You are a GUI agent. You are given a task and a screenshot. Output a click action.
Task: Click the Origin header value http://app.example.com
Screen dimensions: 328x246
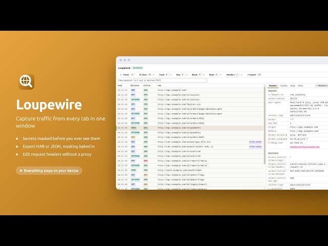[x=304, y=127]
